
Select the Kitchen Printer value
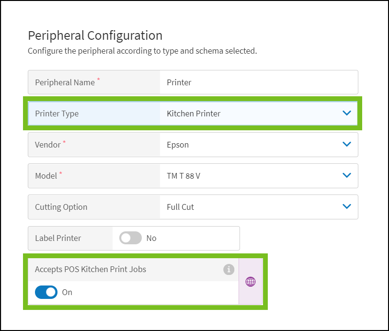point(194,114)
